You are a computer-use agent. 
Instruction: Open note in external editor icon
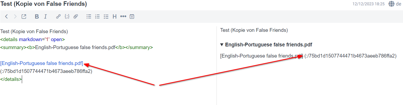point(24,16)
